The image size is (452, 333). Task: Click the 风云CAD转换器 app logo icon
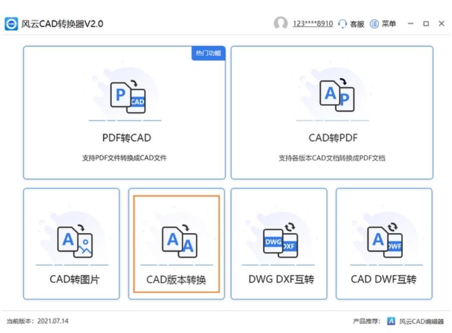(11, 24)
